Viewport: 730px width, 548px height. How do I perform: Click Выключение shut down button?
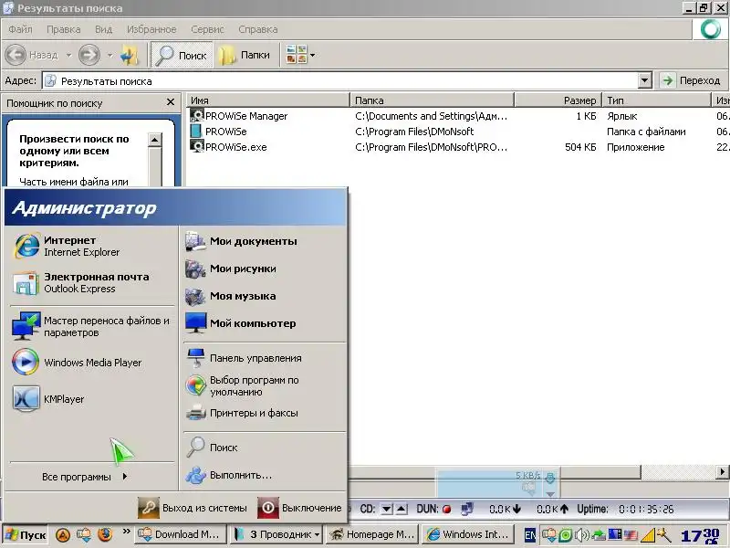pos(300,508)
